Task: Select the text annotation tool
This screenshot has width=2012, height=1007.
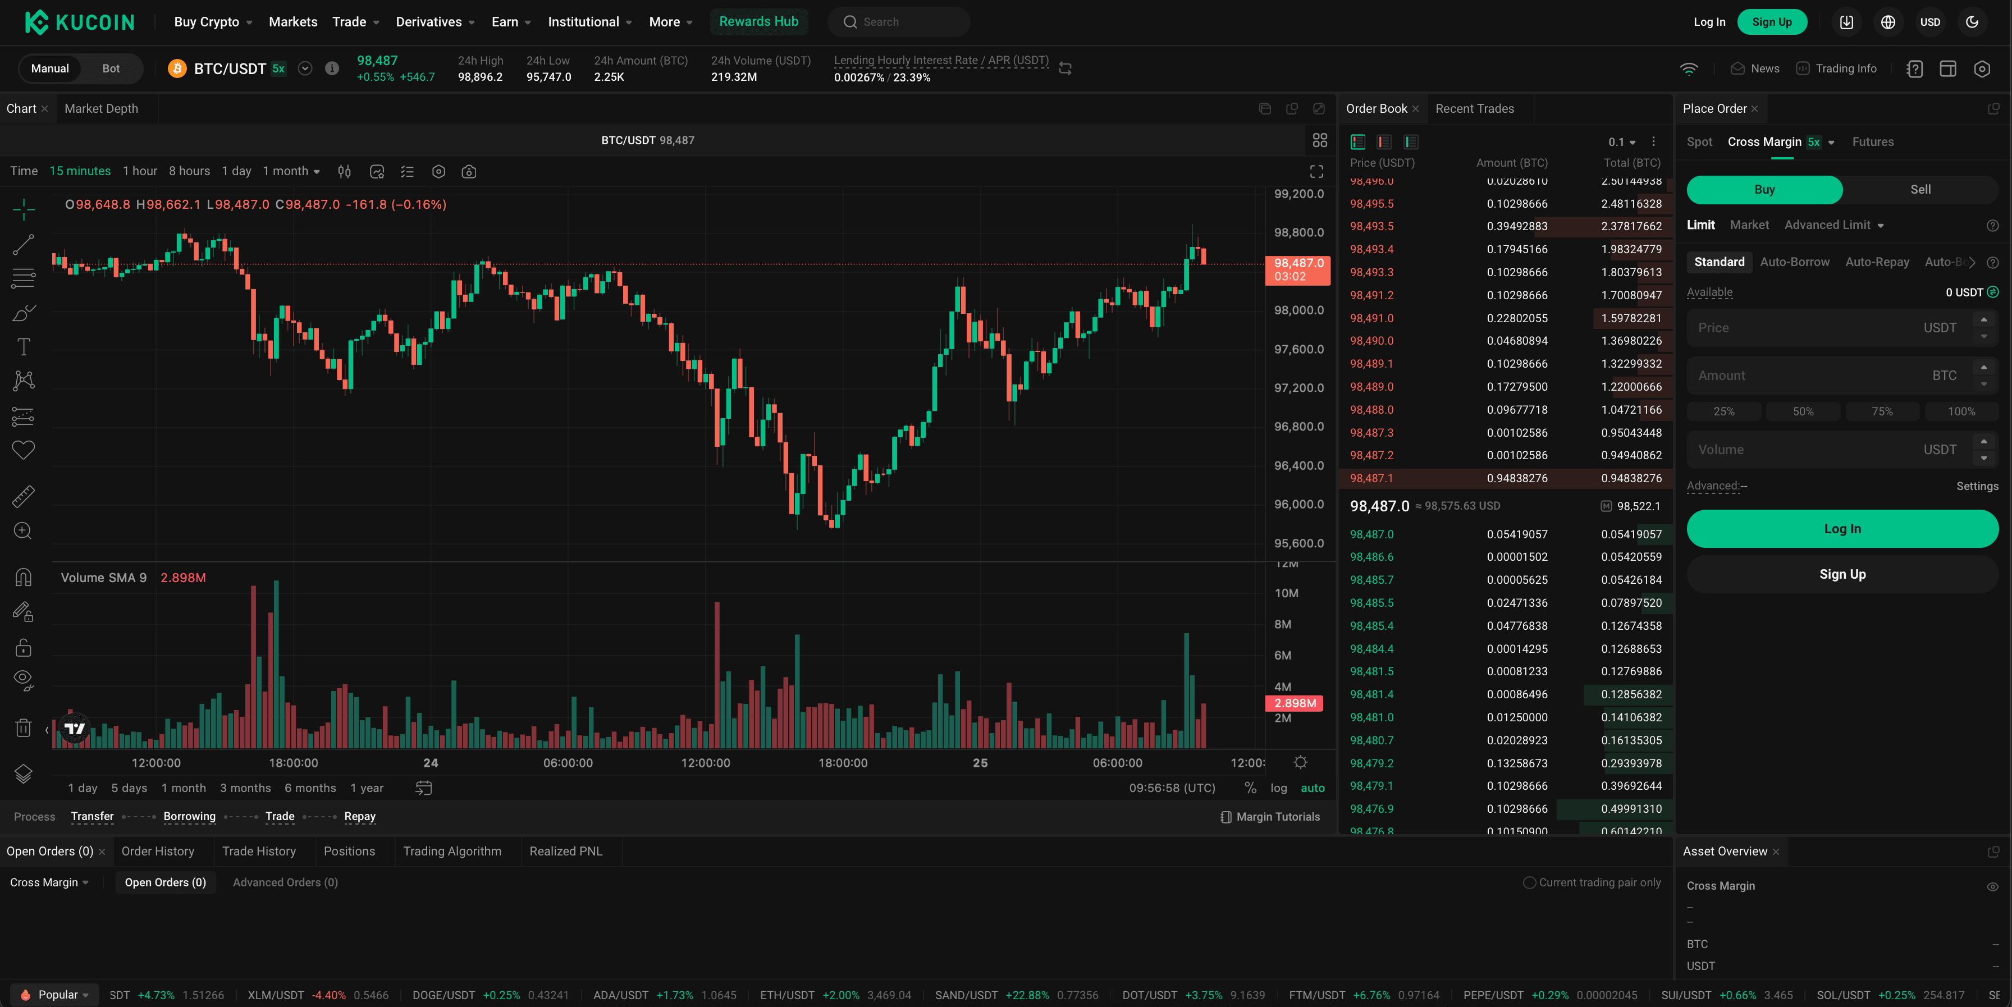Action: [x=24, y=346]
